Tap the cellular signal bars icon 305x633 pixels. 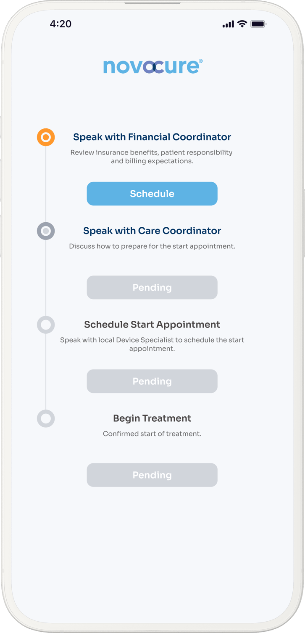pyautogui.click(x=228, y=24)
